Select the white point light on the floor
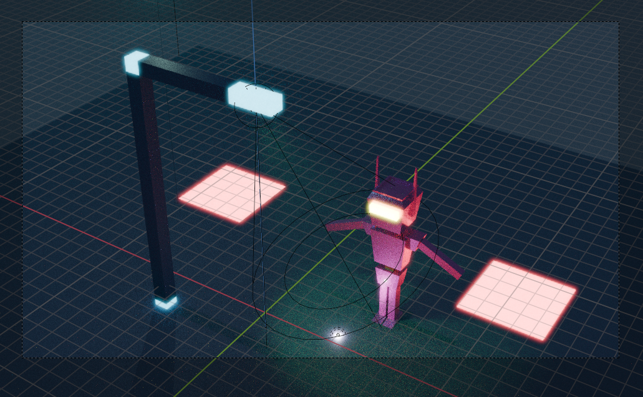The image size is (643, 397). pos(338,335)
